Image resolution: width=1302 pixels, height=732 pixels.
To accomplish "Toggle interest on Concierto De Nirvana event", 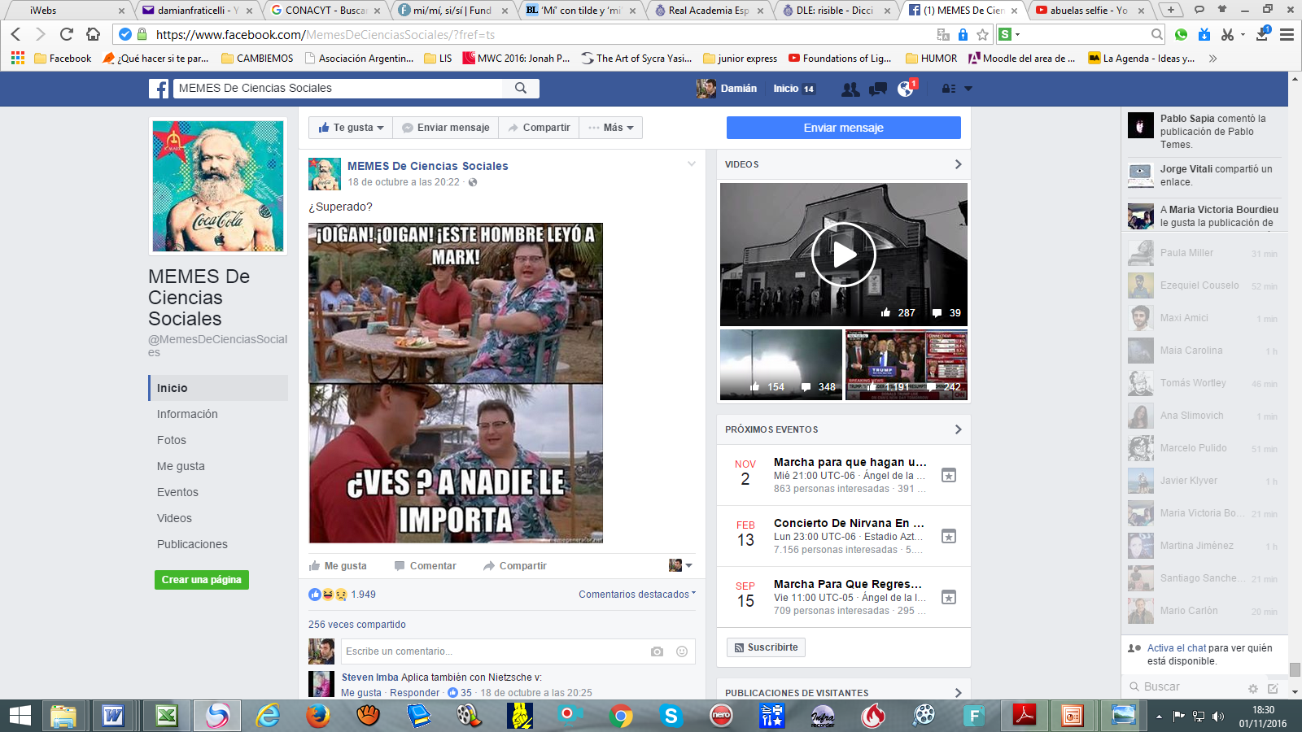I will click(x=949, y=536).
